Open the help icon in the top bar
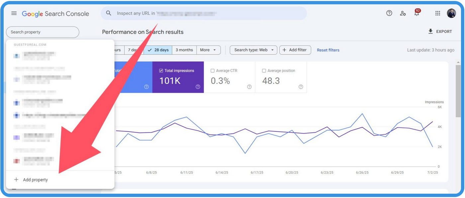The height and width of the screenshot is (198, 465). click(389, 13)
